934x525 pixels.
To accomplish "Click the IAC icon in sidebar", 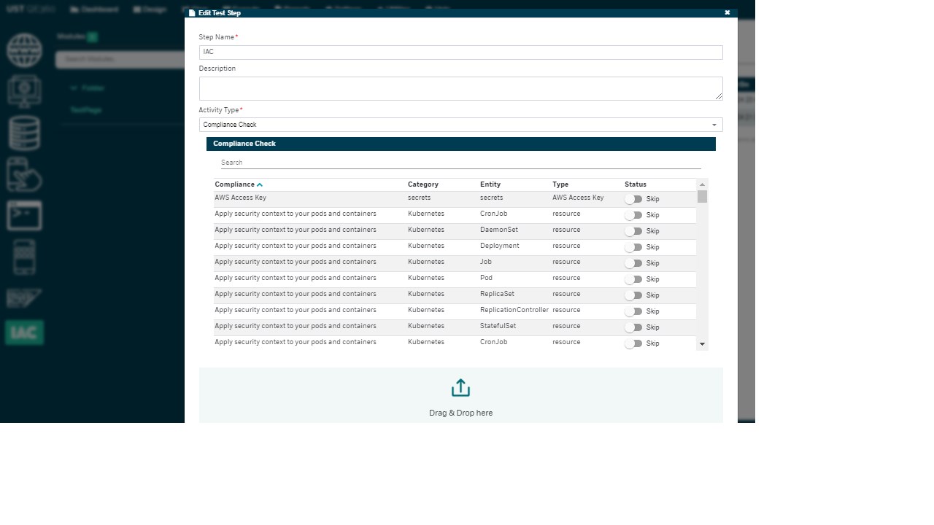I will (x=25, y=332).
